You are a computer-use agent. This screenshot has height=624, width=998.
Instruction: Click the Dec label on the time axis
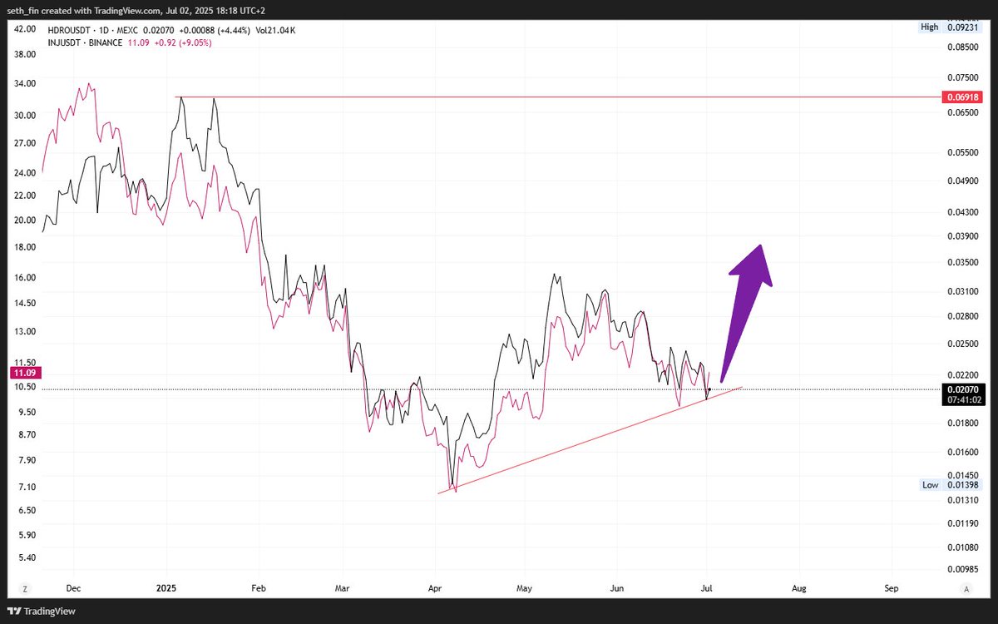(72, 588)
